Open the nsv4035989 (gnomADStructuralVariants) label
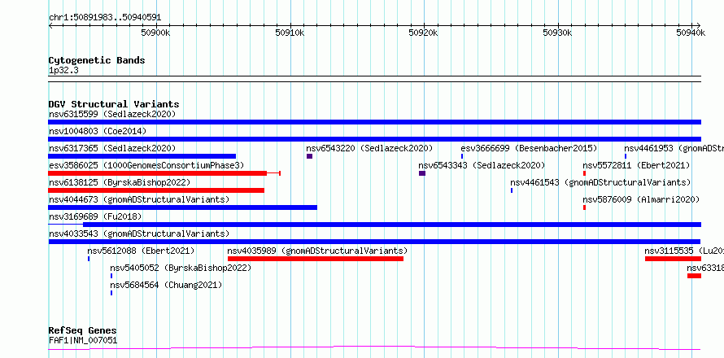The height and width of the screenshot is (358, 724). point(318,251)
